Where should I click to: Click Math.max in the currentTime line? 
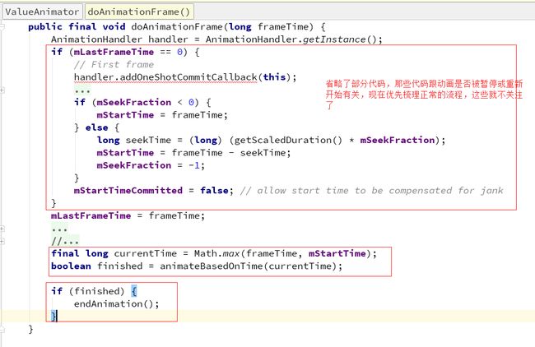(x=216, y=253)
